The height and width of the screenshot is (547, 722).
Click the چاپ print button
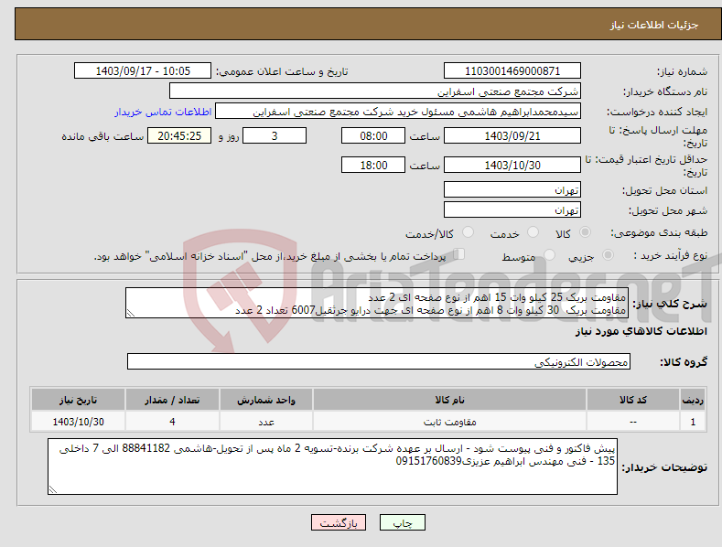click(x=403, y=522)
